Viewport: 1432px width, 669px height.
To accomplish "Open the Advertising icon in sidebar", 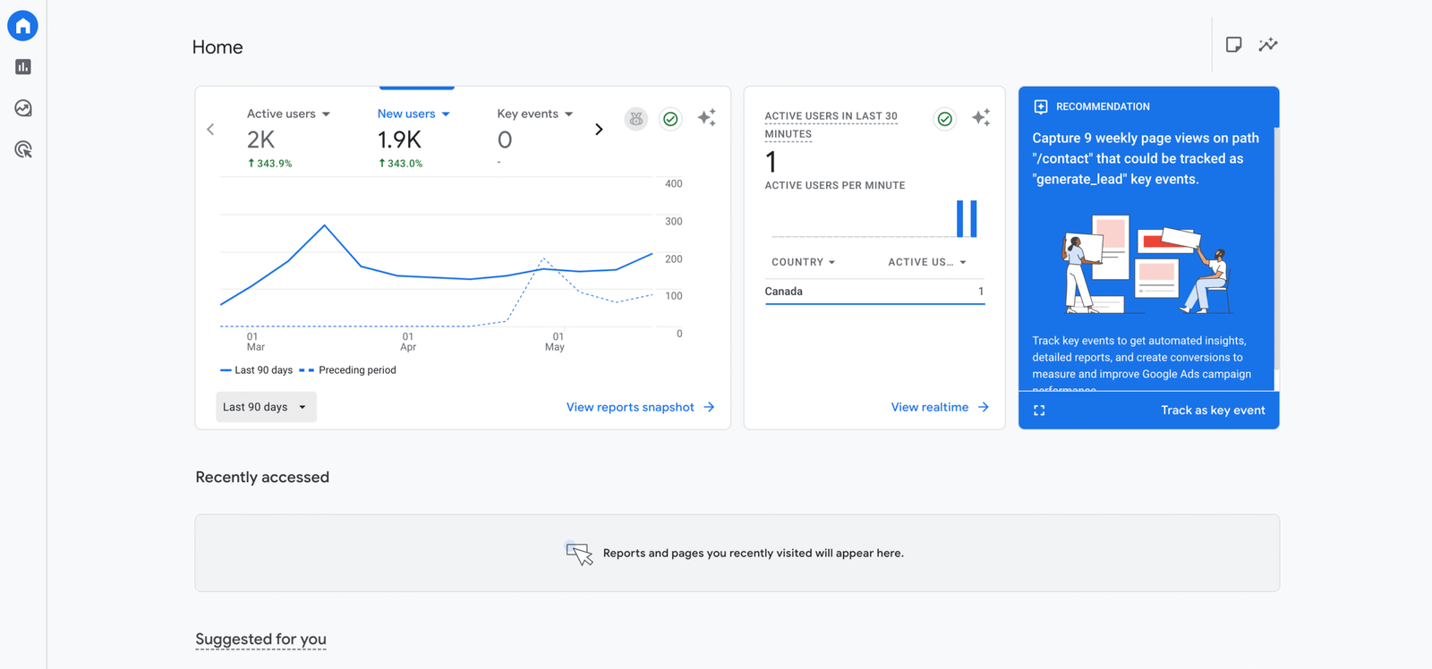I will point(23,149).
